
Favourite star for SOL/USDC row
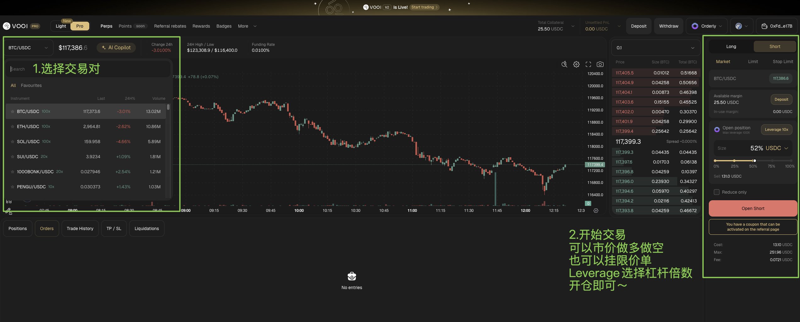[x=13, y=142]
